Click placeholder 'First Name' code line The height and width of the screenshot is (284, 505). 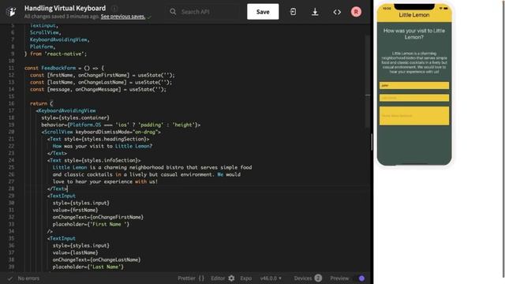91,224
